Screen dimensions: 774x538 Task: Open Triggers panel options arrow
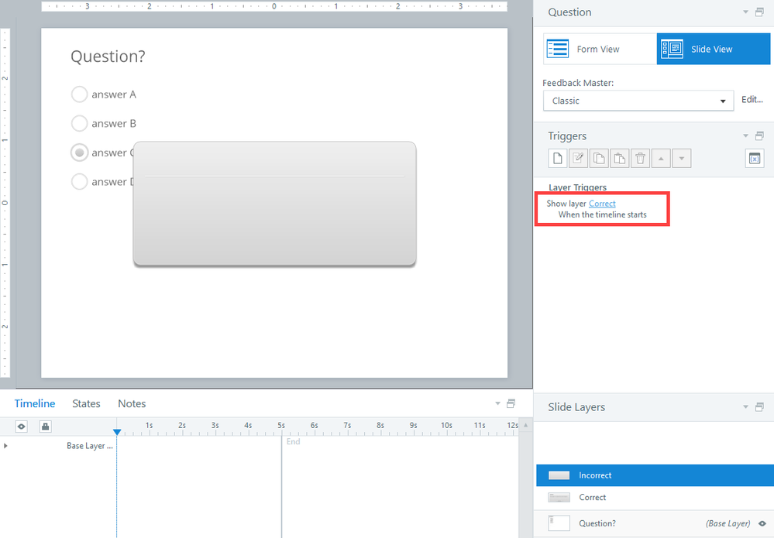point(745,135)
